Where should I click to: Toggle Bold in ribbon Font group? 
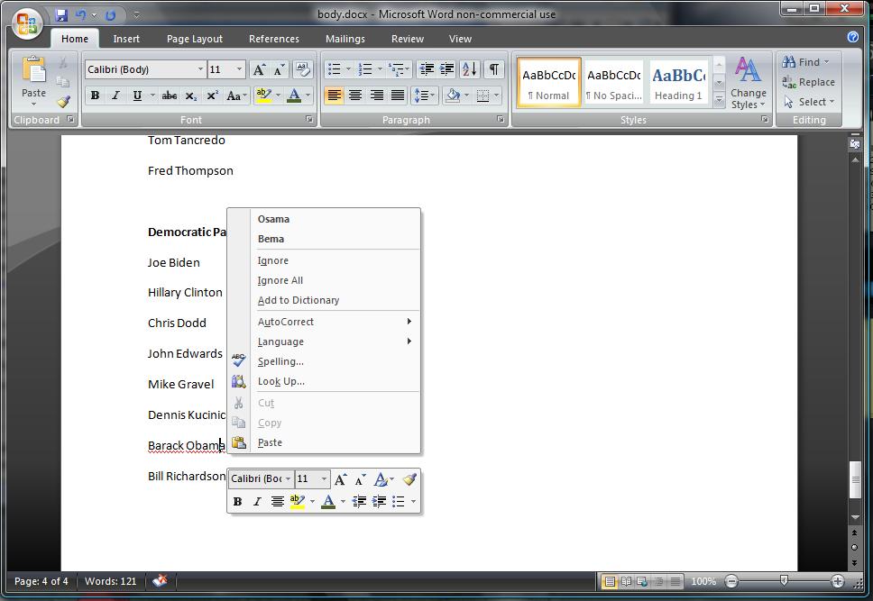[96, 96]
